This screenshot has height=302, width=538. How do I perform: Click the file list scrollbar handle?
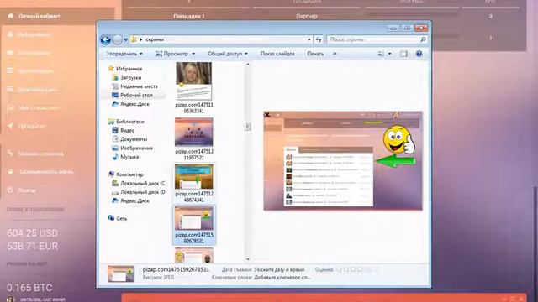(x=248, y=127)
